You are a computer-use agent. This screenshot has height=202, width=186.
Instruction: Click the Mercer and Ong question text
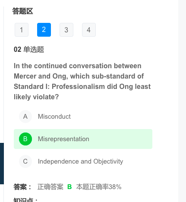pyautogui.click(x=82, y=81)
